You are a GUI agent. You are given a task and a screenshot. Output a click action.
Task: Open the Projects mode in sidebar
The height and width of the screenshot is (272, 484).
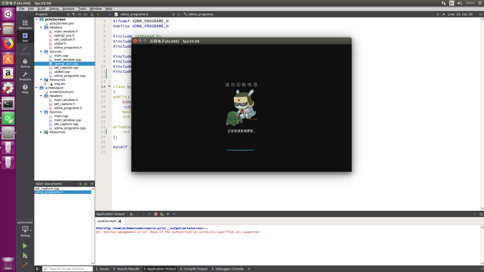(25, 76)
